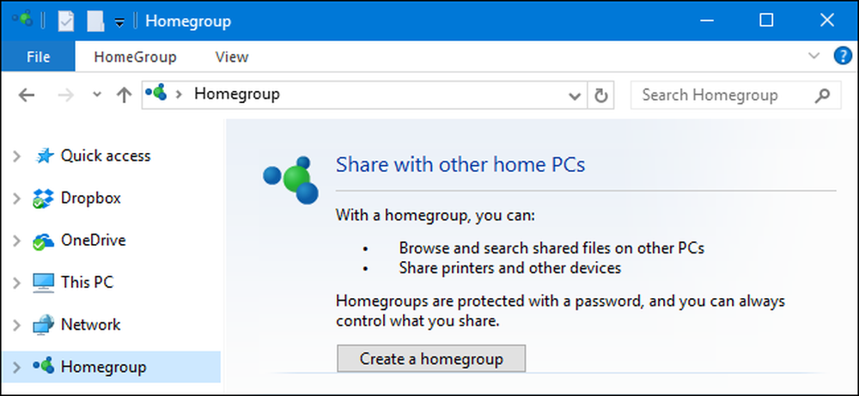Click the Search Homegroup input field
This screenshot has height=396, width=859.
(721, 96)
